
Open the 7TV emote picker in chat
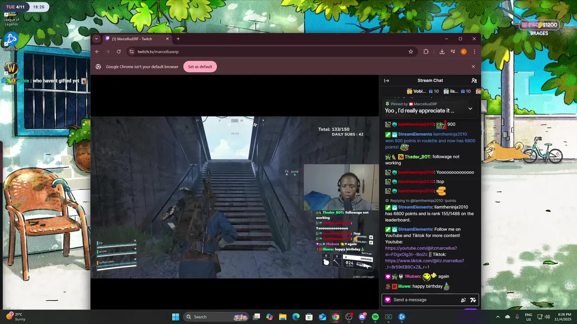[x=473, y=300]
